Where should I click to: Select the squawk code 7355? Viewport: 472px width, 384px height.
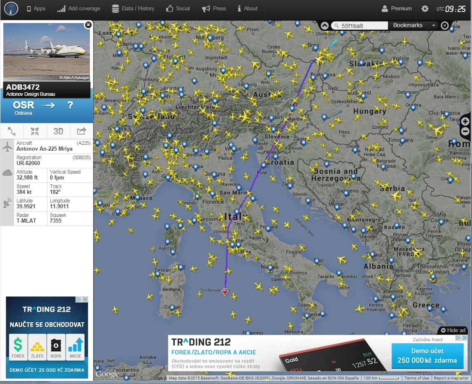[56, 221]
